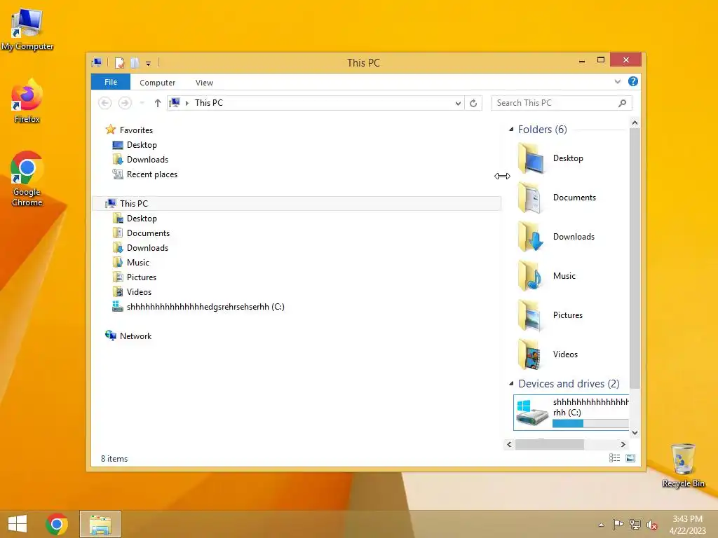718x538 pixels.
Task: Switch to Large icons view layout icon
Action: click(630, 458)
